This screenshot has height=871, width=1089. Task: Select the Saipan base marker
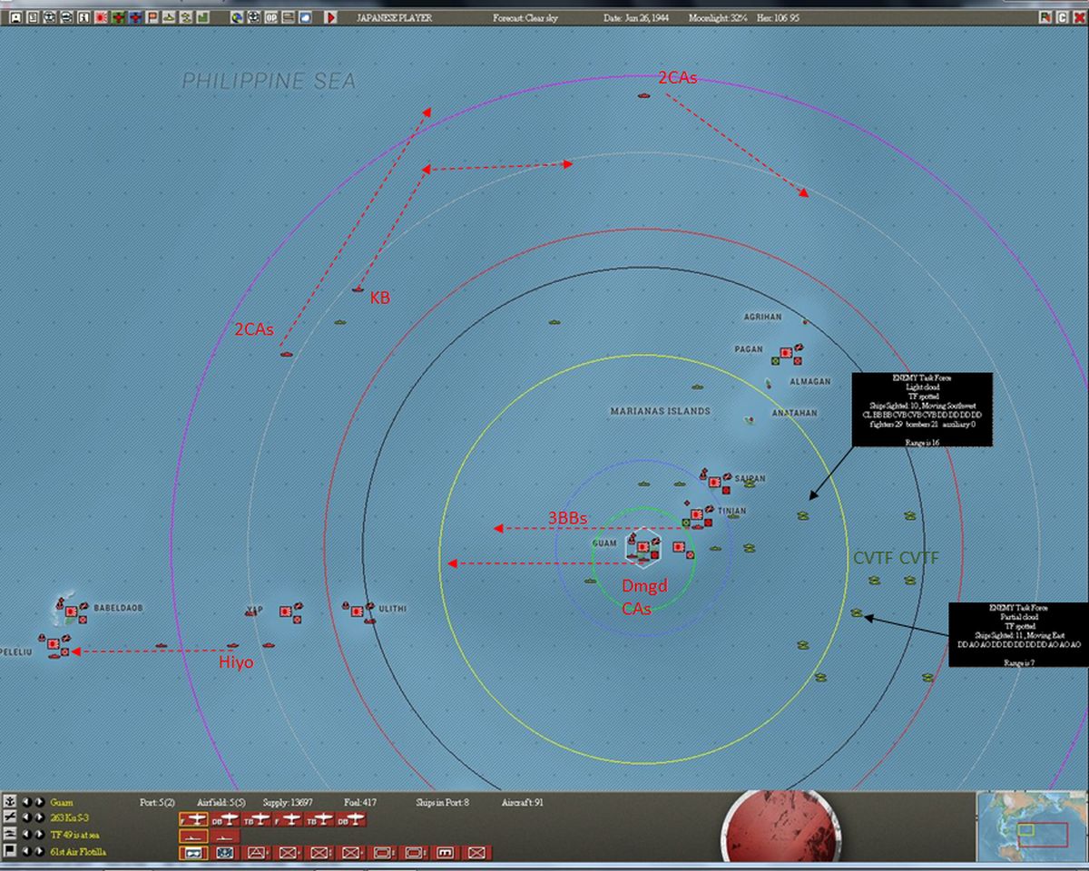[715, 482]
